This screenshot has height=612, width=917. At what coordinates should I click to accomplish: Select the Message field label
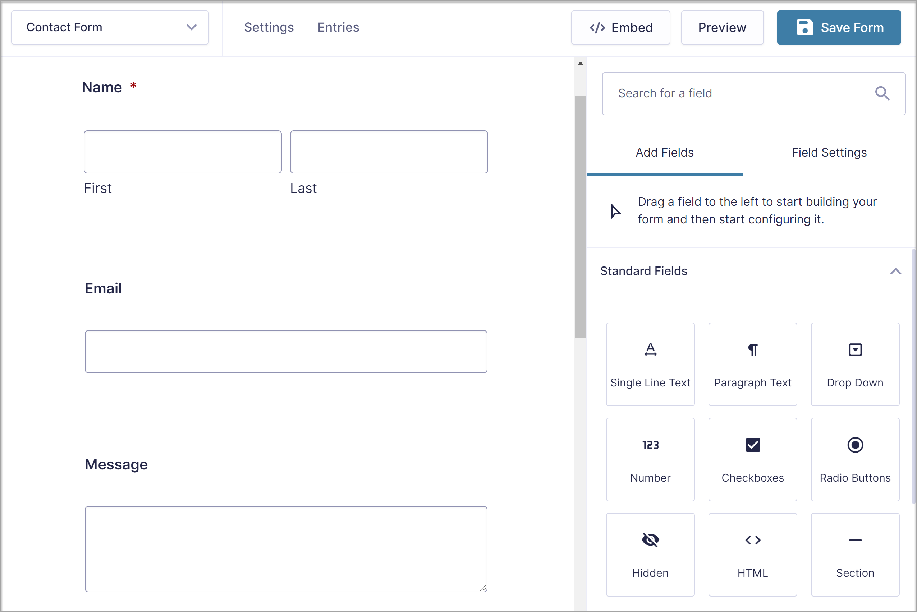click(116, 464)
